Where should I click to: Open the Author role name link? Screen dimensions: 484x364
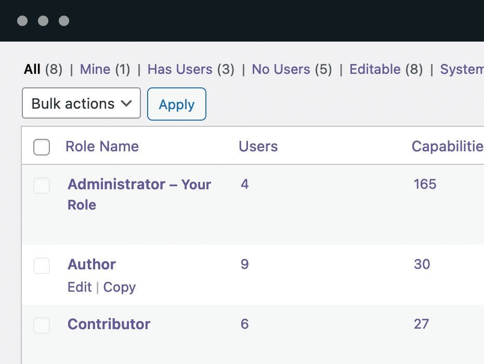[x=91, y=264]
